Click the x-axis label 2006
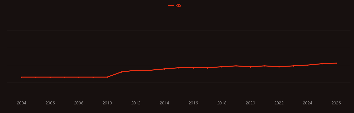 point(50,103)
